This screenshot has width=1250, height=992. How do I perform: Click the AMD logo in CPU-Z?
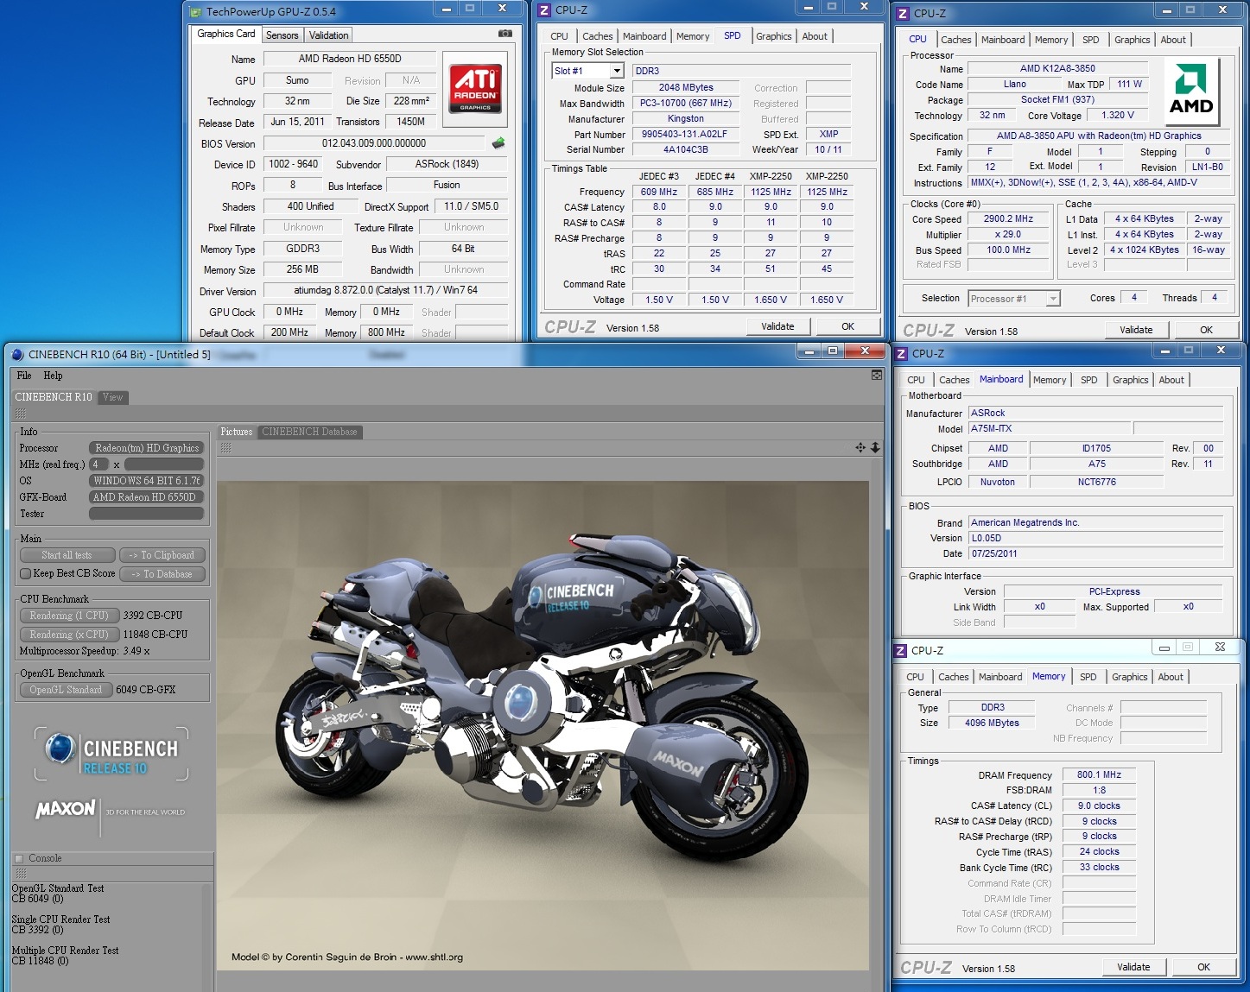(x=1191, y=91)
